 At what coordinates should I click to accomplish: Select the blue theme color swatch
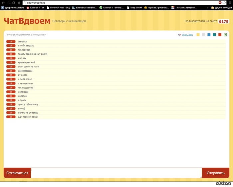click(x=209, y=35)
